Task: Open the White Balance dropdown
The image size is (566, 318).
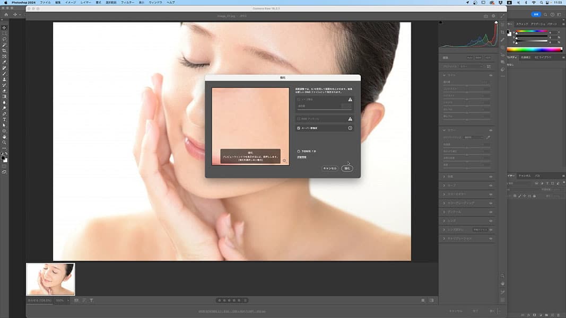Action: (x=474, y=137)
